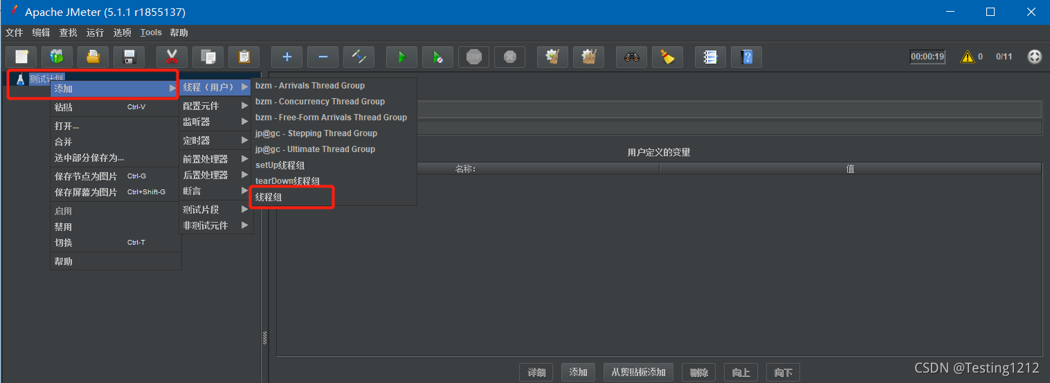Expand the 定时器 submenu

216,140
